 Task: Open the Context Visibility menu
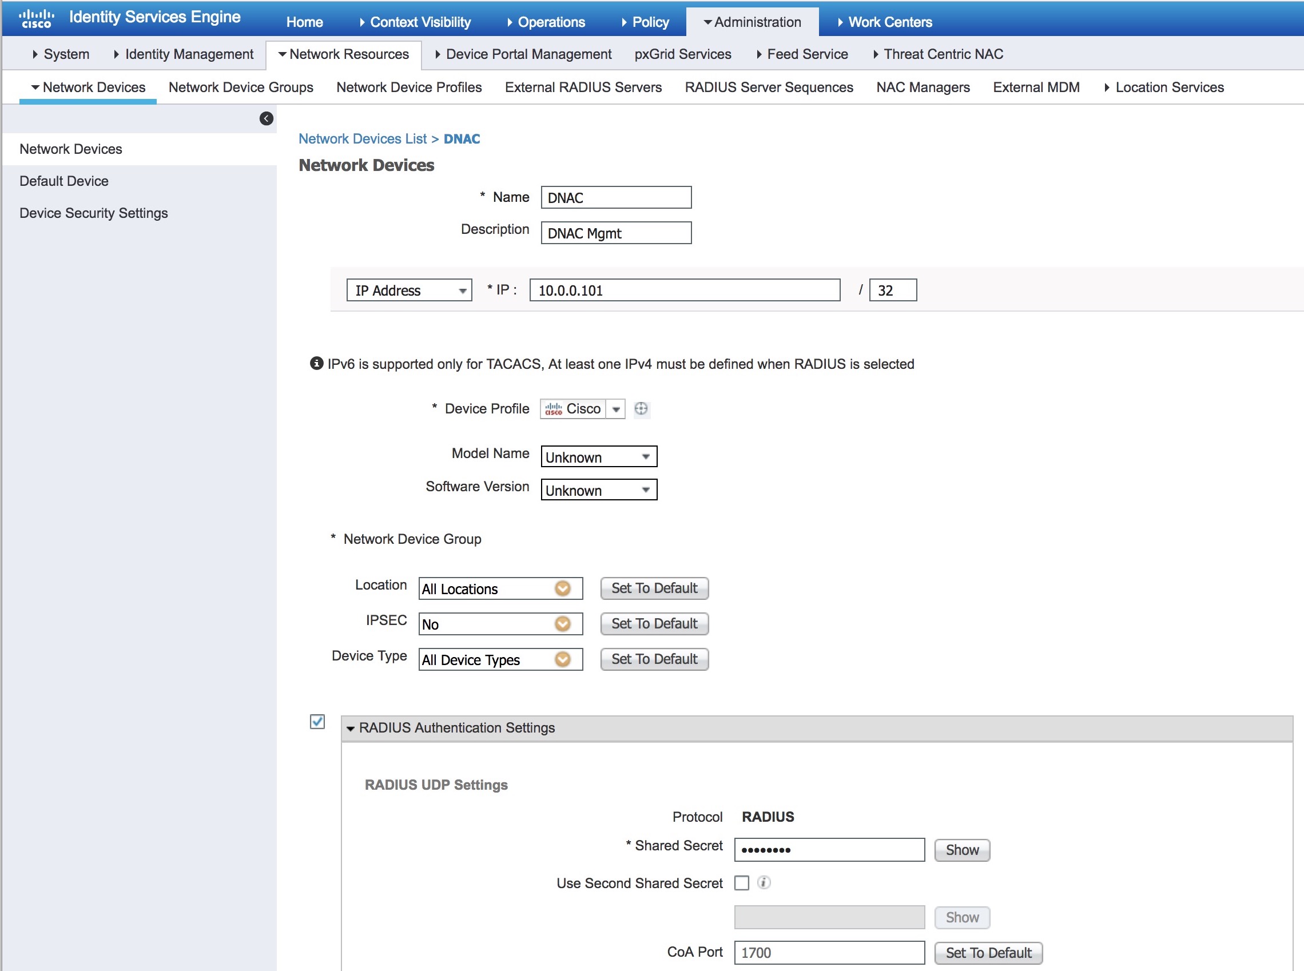pos(415,22)
